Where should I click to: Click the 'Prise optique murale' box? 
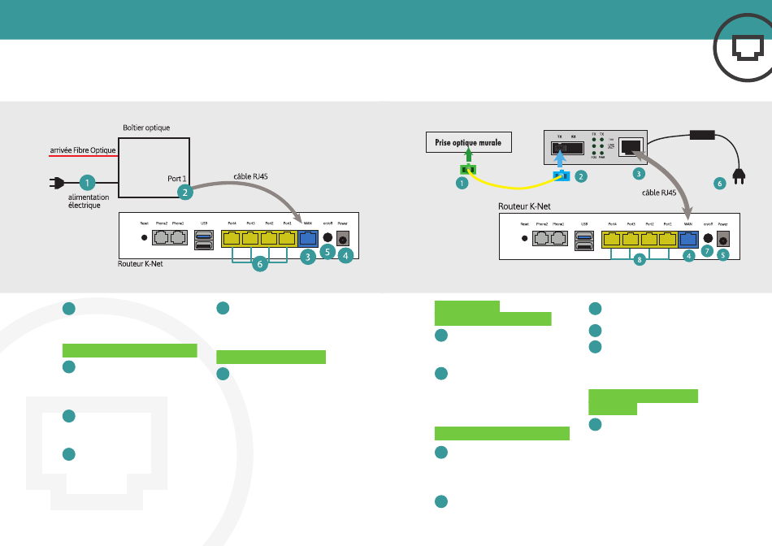coord(469,142)
